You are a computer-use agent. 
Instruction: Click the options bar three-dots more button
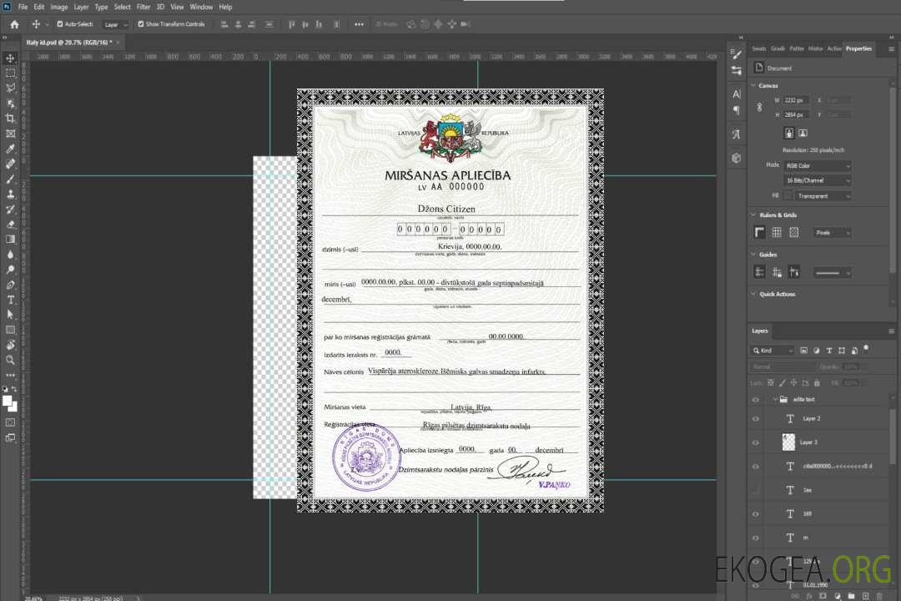point(359,24)
